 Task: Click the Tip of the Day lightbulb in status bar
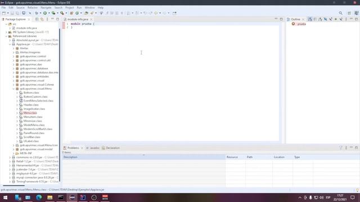click(357, 190)
